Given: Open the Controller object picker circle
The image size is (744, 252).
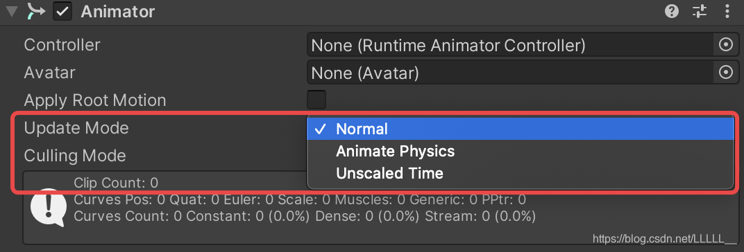Looking at the screenshot, I should tap(725, 46).
